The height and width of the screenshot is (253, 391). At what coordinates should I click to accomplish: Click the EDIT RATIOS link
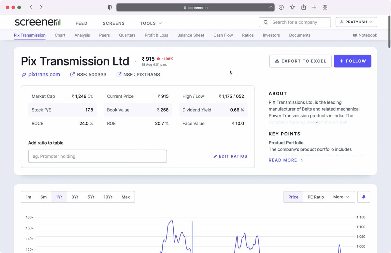click(230, 156)
